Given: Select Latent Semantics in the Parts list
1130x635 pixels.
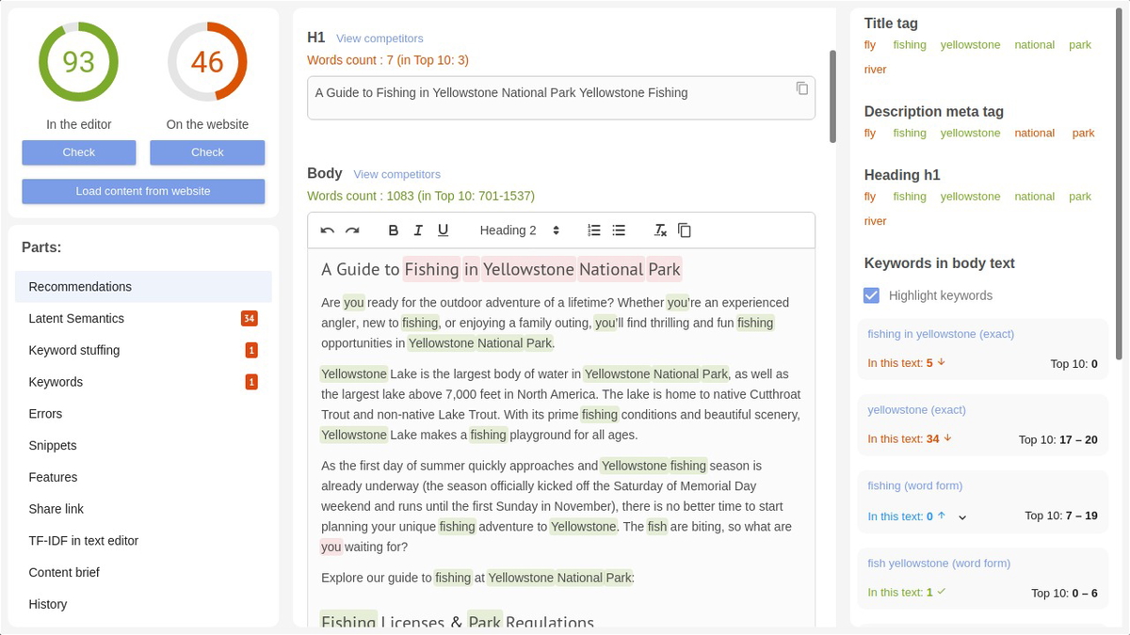Looking at the screenshot, I should click(76, 318).
